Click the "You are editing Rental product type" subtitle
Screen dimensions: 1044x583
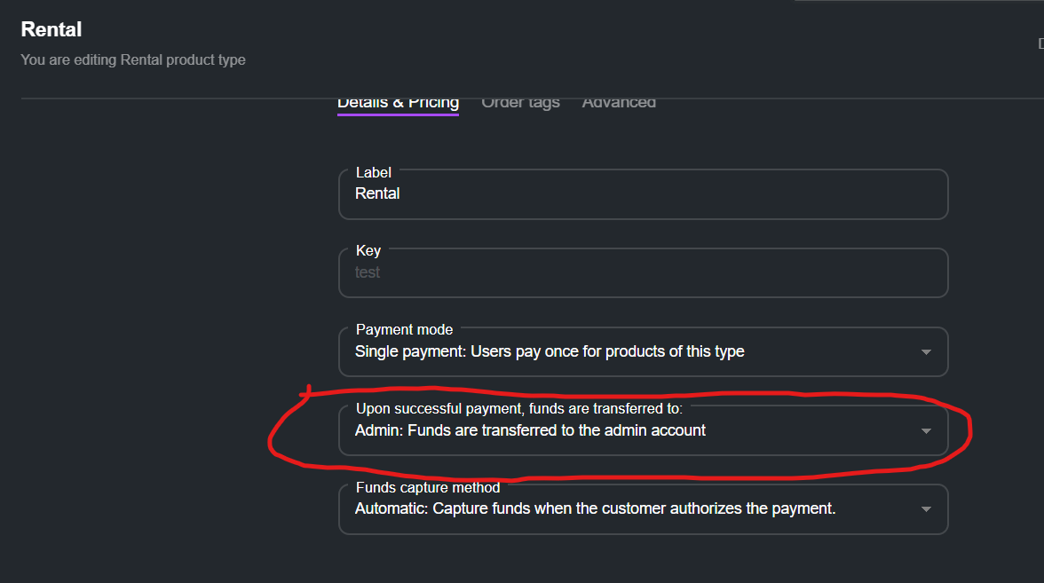(133, 60)
